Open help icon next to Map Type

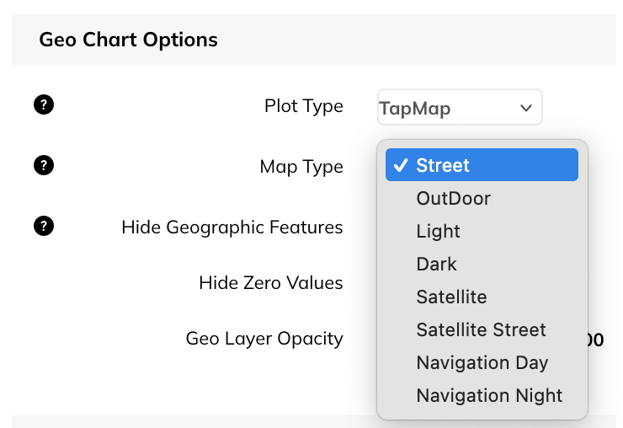tap(44, 165)
